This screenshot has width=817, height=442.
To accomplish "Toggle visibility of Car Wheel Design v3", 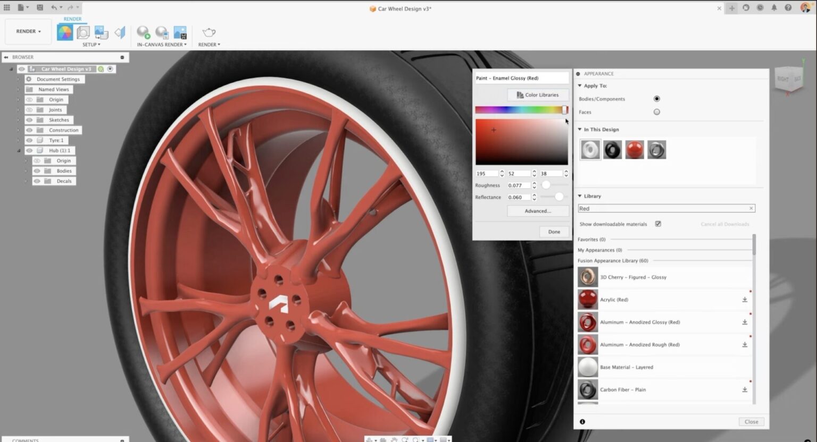I will (x=21, y=69).
